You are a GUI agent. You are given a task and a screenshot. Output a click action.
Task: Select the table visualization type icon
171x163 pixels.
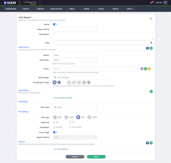click(x=55, y=82)
